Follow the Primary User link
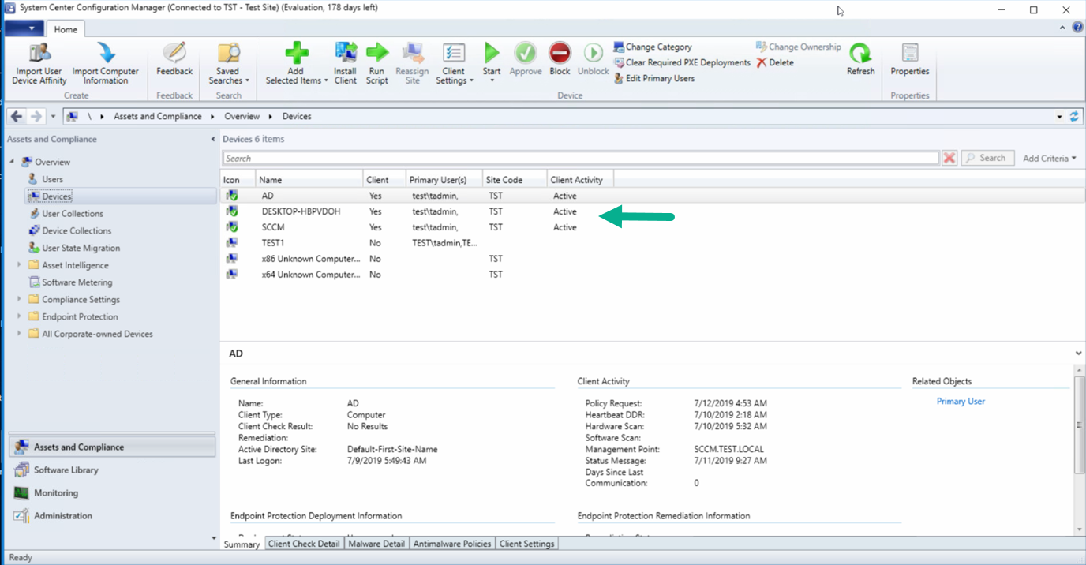Screen dimensions: 1086x565 961,402
